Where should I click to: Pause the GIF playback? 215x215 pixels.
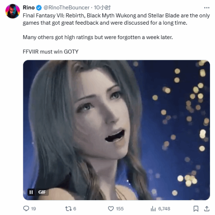(31, 192)
